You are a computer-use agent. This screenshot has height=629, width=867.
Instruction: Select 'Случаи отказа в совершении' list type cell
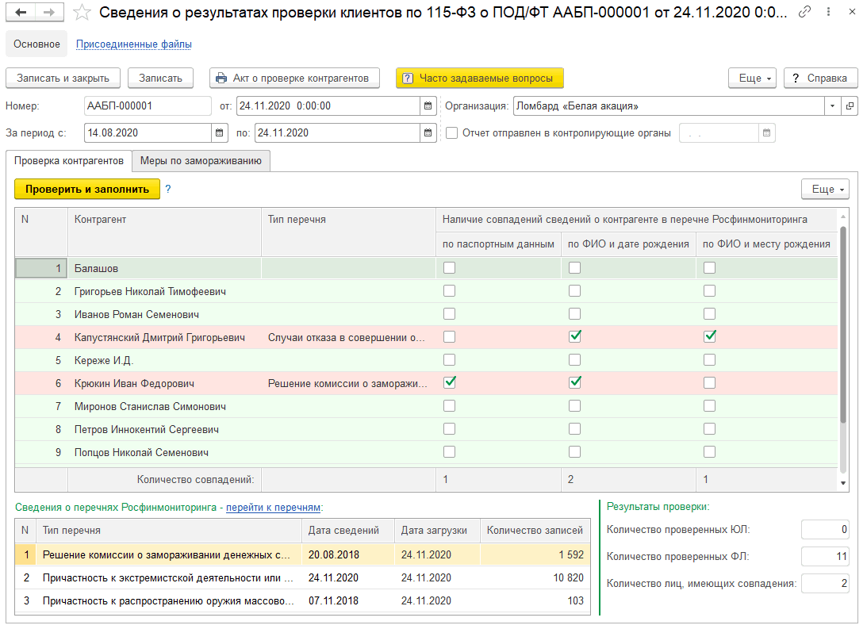tap(348, 337)
